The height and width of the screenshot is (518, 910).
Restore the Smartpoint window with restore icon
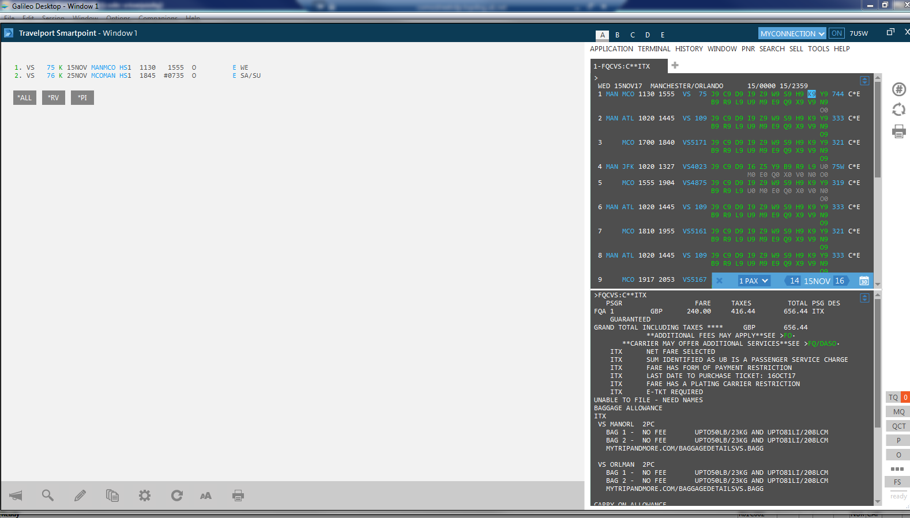(890, 32)
